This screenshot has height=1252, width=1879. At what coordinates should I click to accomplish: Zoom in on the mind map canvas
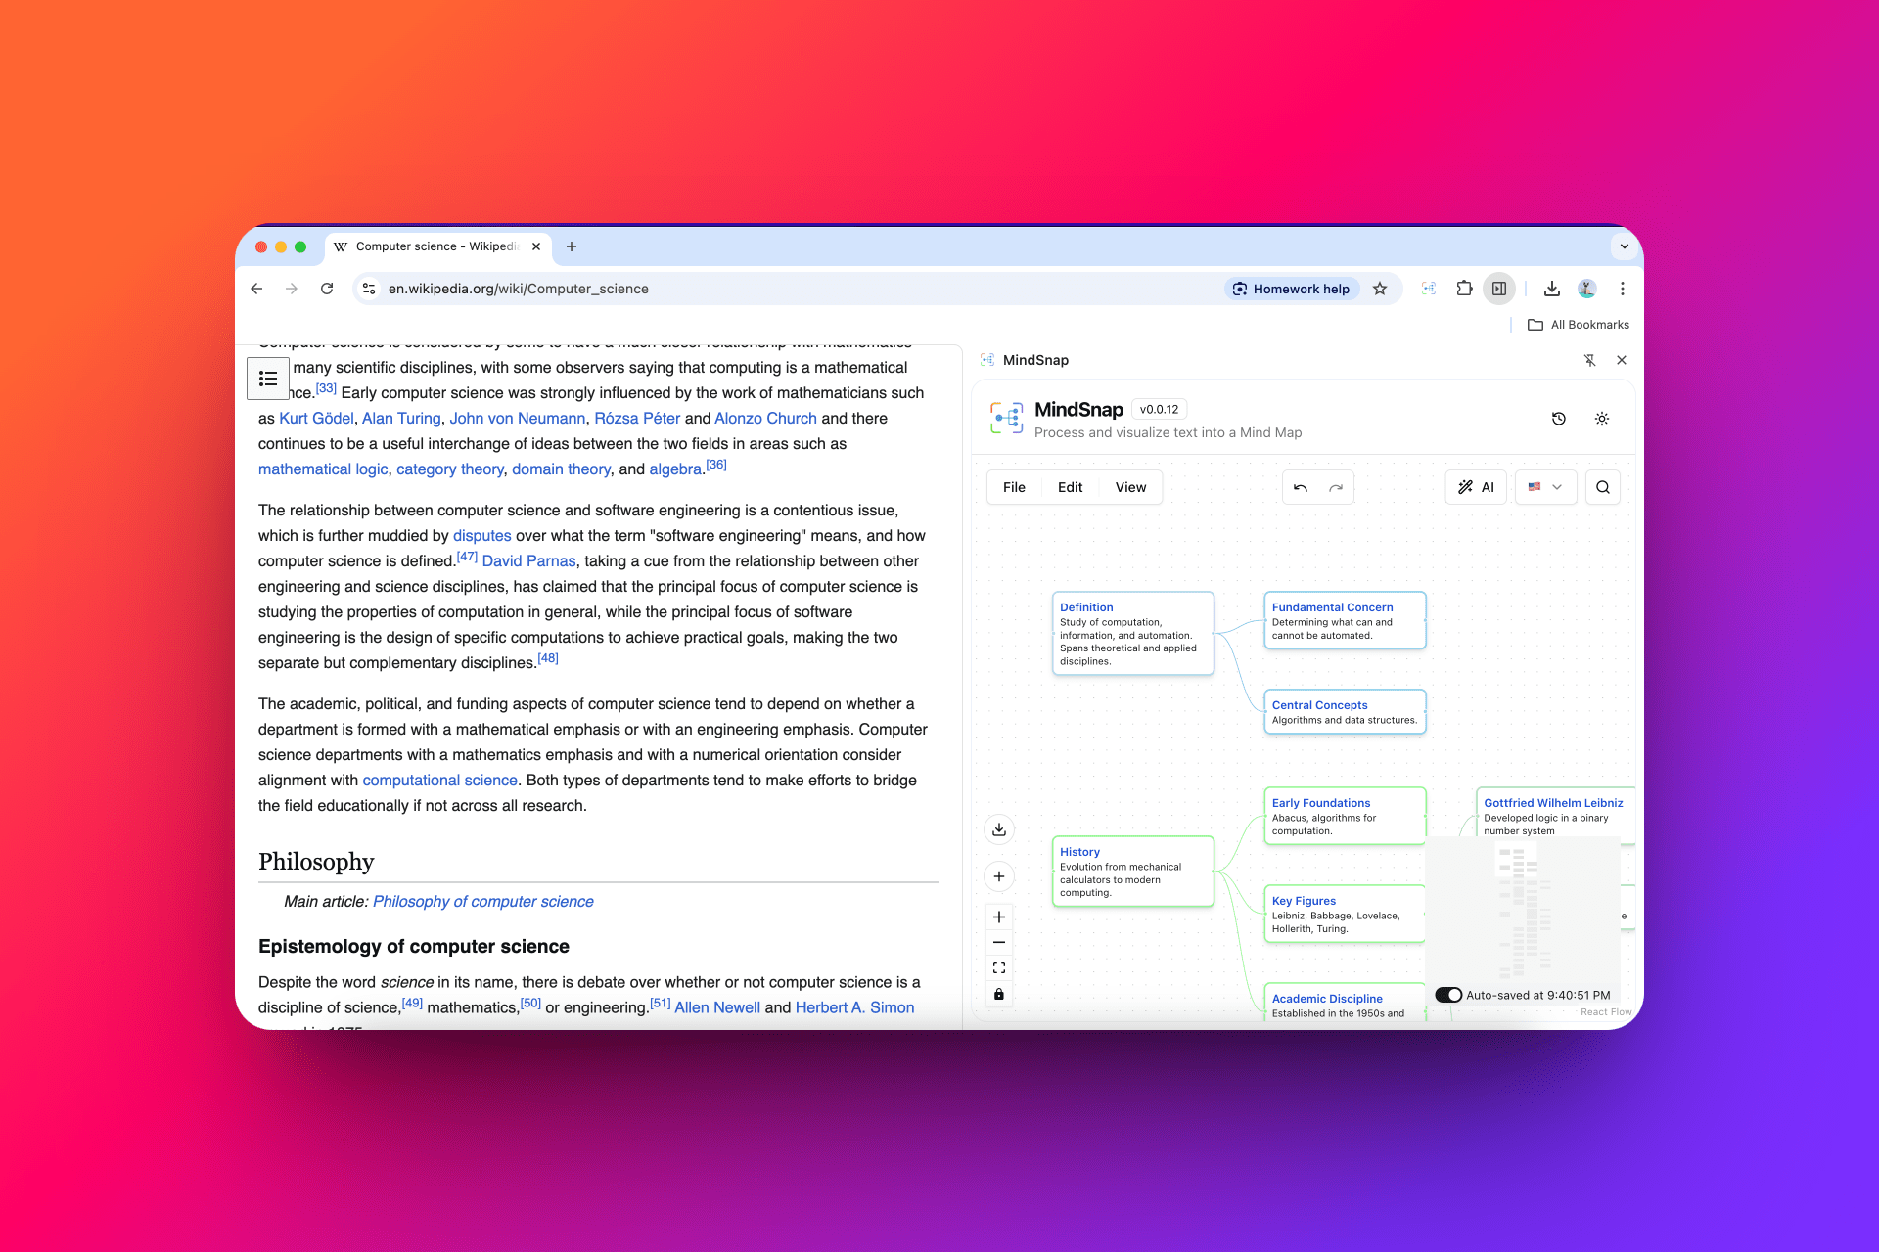[x=998, y=917]
